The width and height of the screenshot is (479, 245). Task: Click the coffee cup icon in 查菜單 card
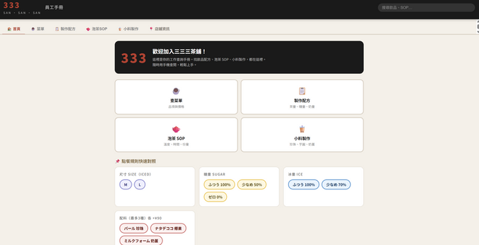[176, 91]
